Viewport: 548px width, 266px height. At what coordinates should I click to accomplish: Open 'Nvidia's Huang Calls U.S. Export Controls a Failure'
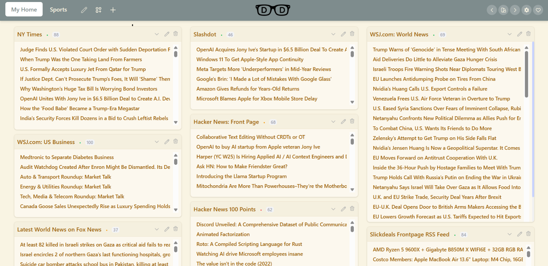[x=430, y=89]
